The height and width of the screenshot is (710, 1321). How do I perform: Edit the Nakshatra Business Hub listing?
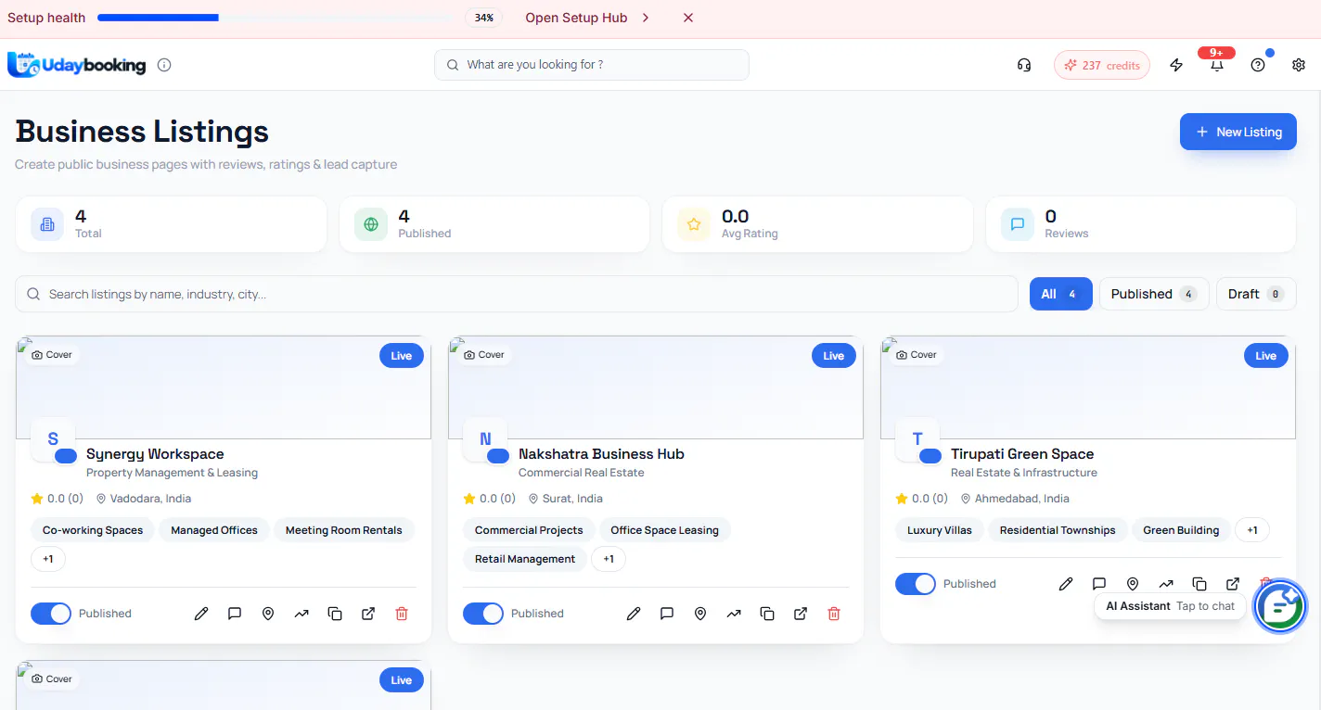pos(634,614)
